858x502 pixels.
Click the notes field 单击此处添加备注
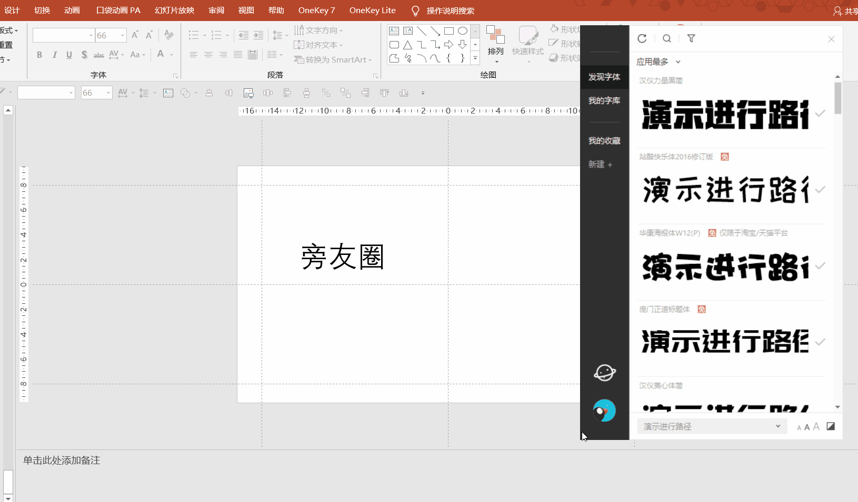pyautogui.click(x=62, y=460)
